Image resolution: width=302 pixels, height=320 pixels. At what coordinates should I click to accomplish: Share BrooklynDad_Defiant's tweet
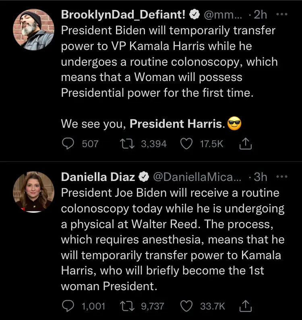245,144
